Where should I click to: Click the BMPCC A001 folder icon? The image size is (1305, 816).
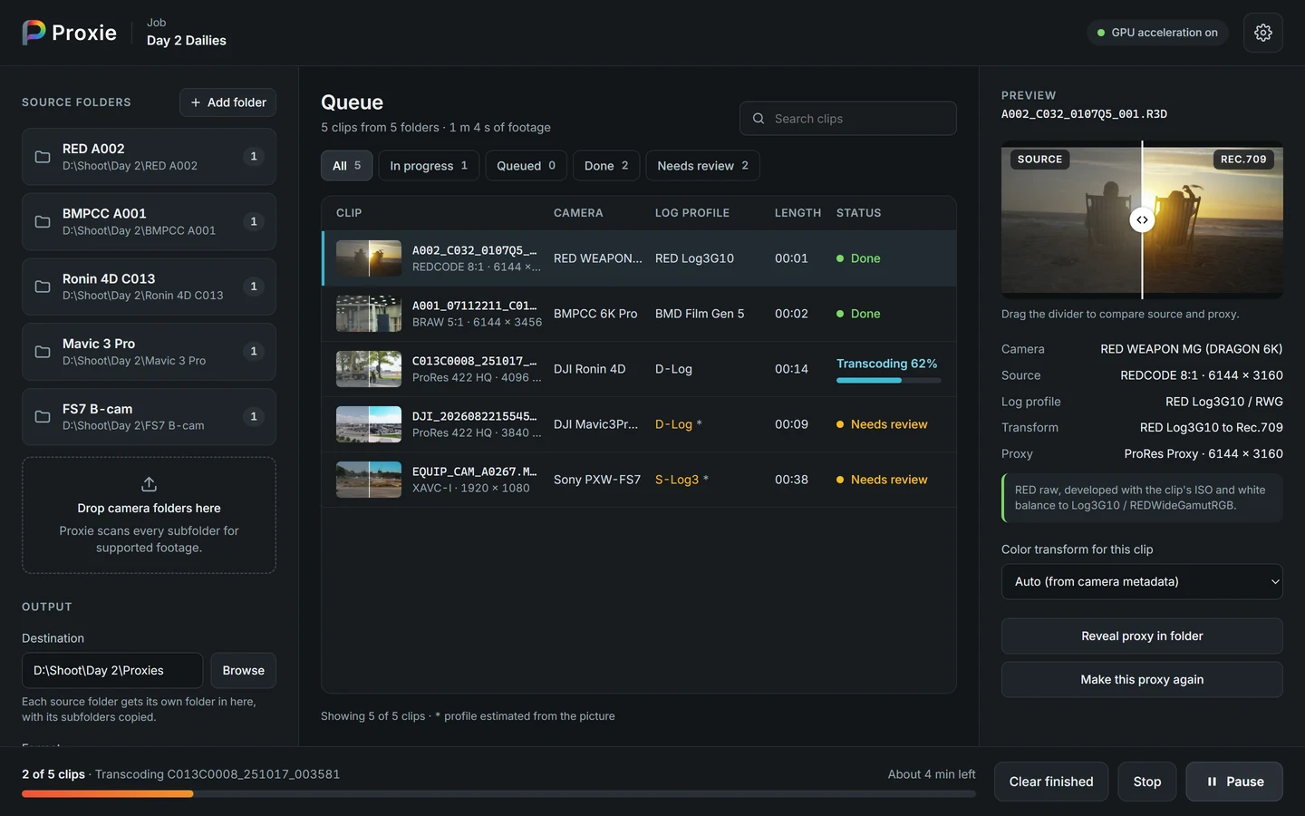click(x=43, y=221)
